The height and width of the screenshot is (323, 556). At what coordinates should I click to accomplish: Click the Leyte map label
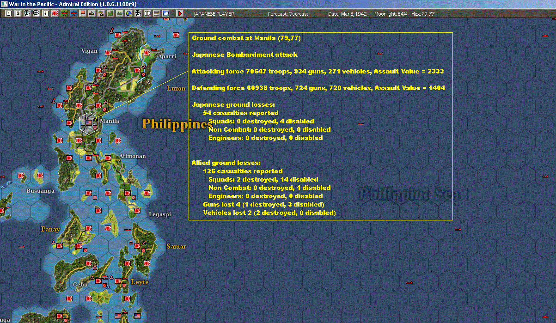(x=140, y=282)
